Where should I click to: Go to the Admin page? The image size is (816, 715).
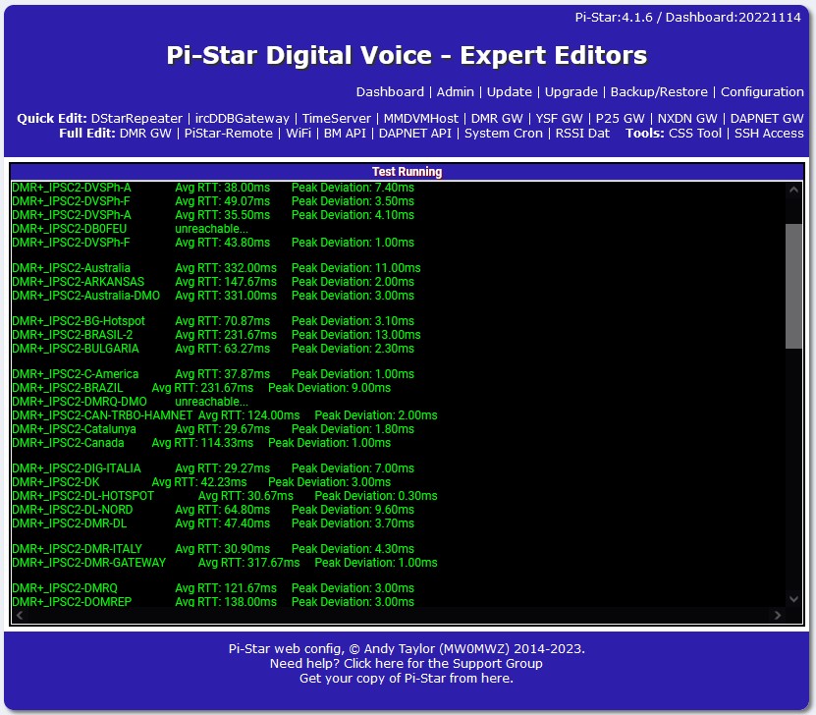pyautogui.click(x=455, y=92)
